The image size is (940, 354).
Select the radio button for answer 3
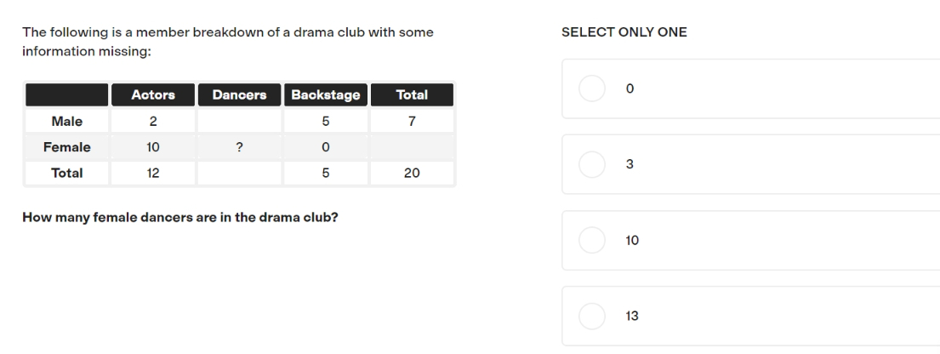(592, 164)
